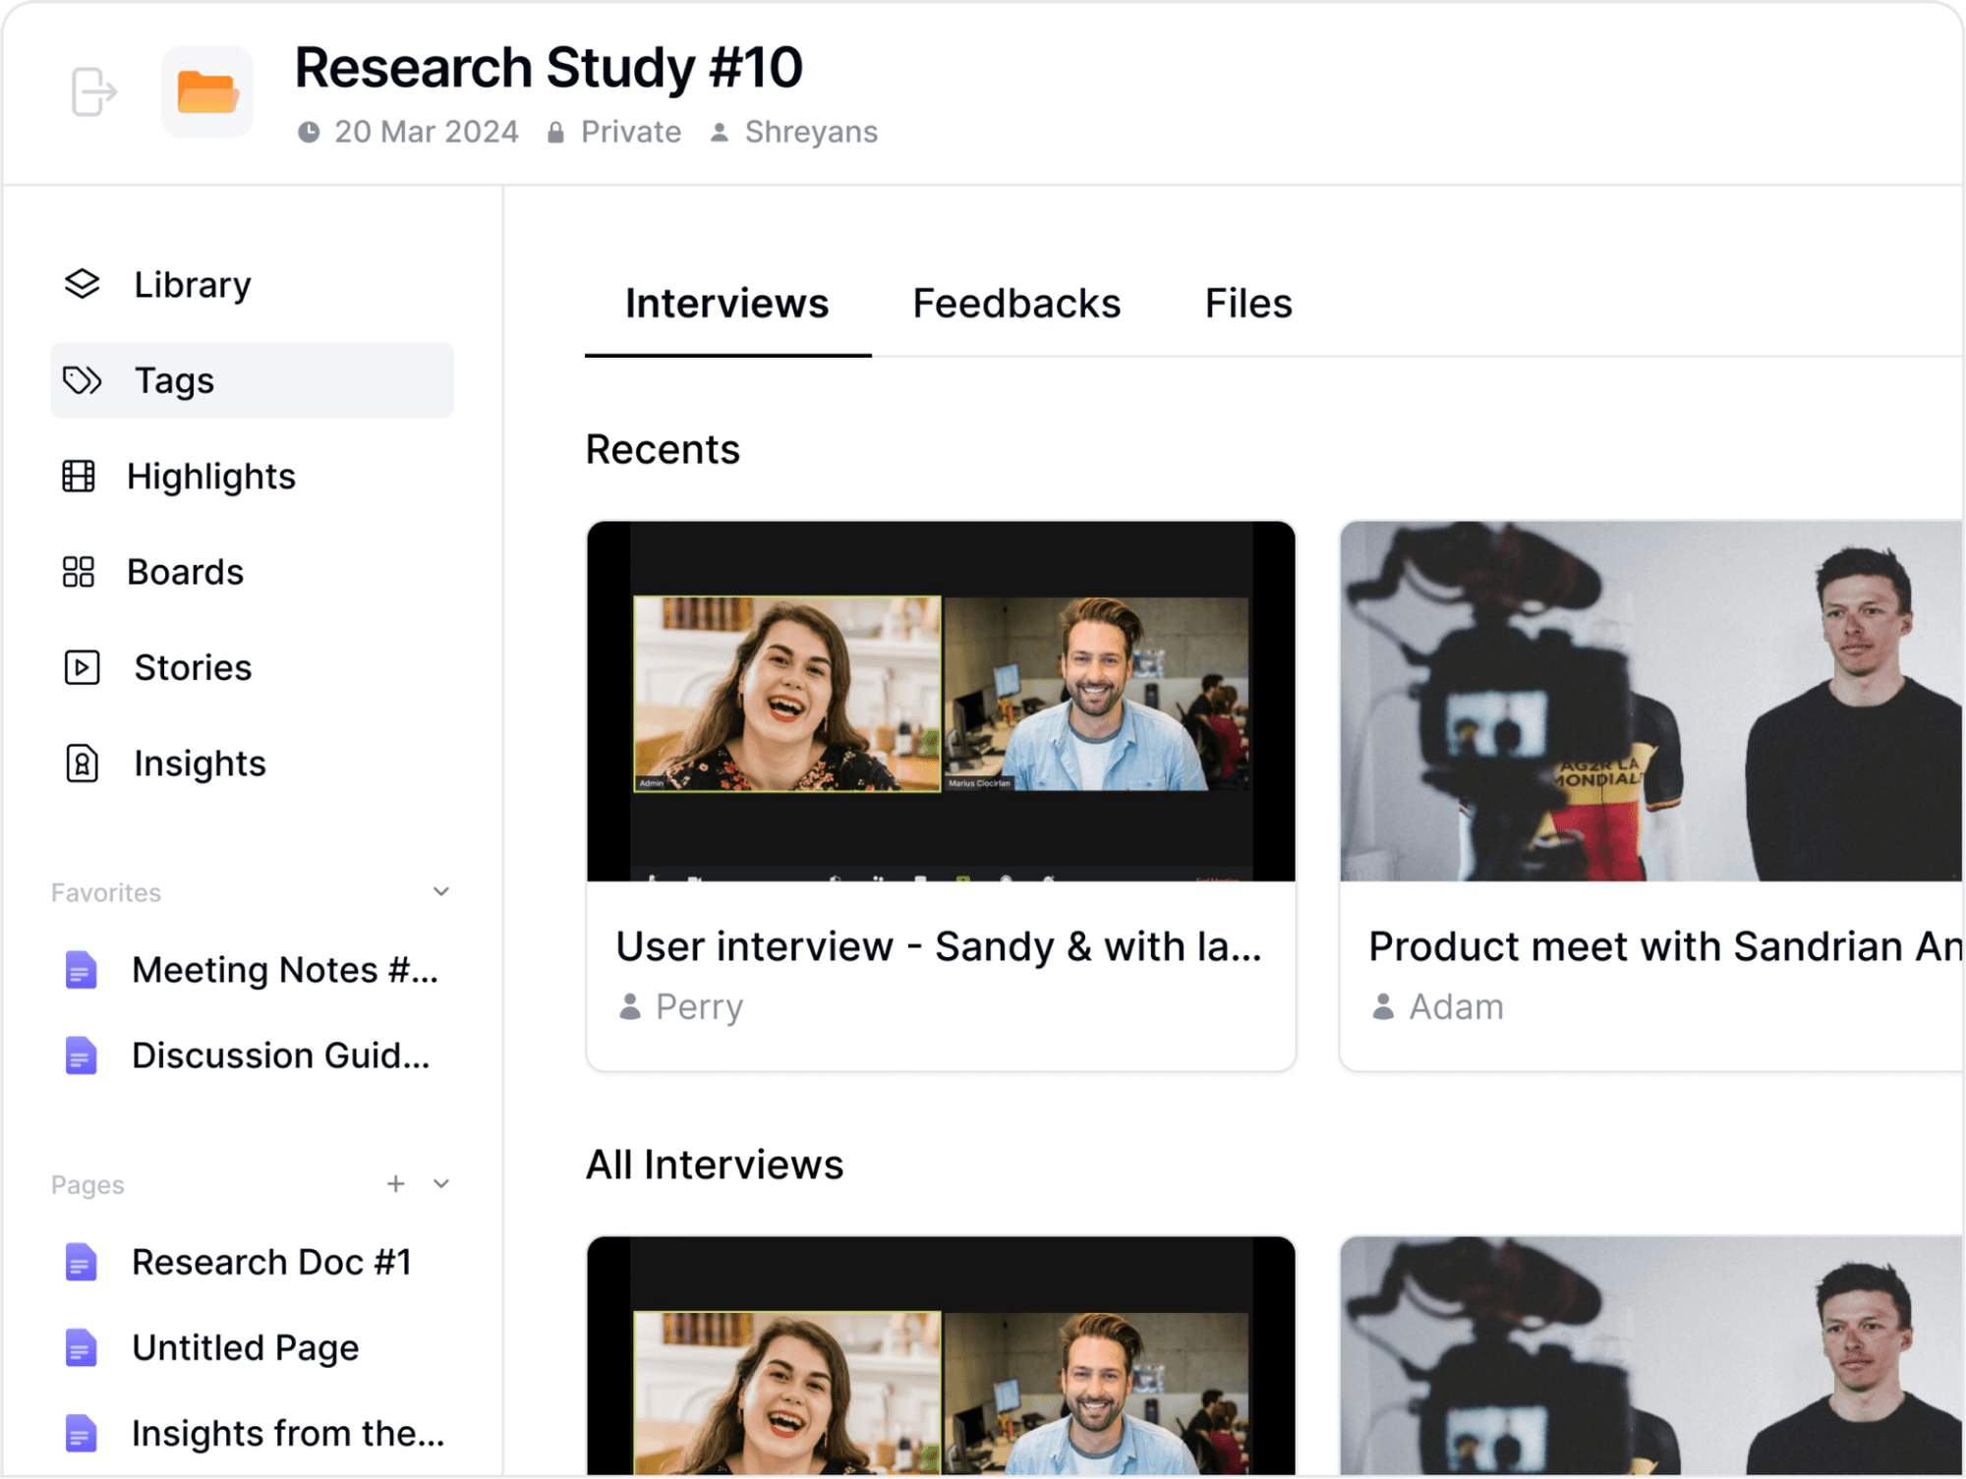Go to Boards in the sidebar
Screen dimensions: 1966x1479
pos(184,572)
